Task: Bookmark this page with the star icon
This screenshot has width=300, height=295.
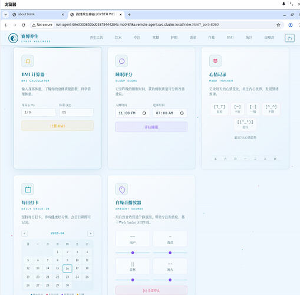Action: 278,25
